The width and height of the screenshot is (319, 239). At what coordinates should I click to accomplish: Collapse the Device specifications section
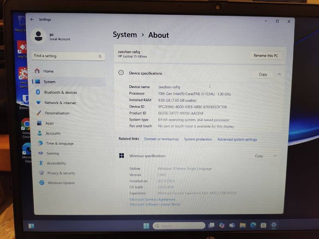tap(279, 74)
